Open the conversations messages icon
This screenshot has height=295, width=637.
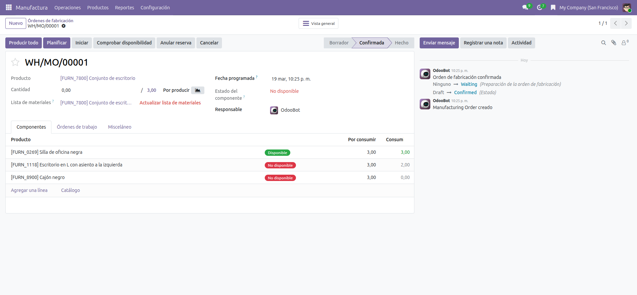point(525,7)
